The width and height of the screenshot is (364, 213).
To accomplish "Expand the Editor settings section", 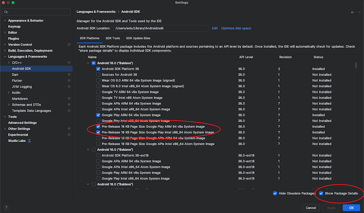I will 5,32.
